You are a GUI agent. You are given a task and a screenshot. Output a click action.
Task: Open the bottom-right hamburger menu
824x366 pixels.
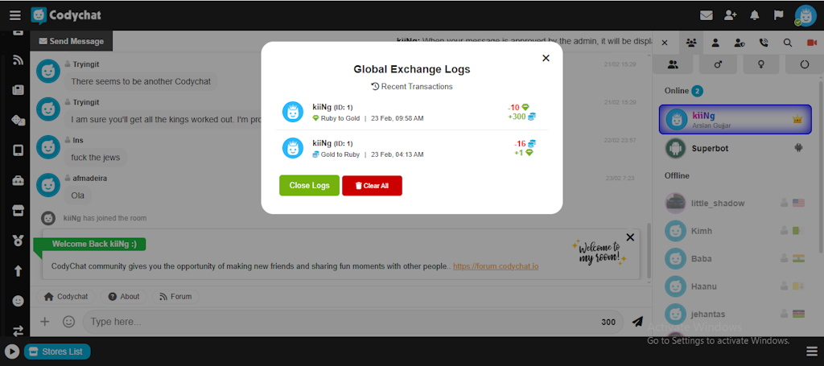click(812, 352)
